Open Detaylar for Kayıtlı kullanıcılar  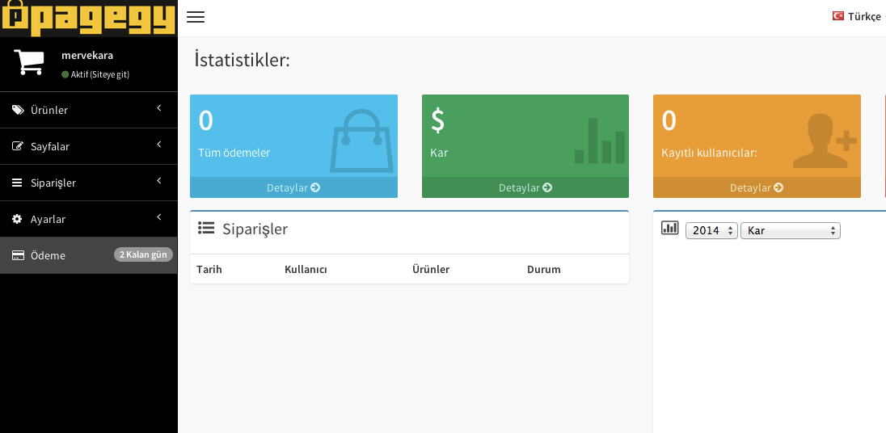pos(757,187)
